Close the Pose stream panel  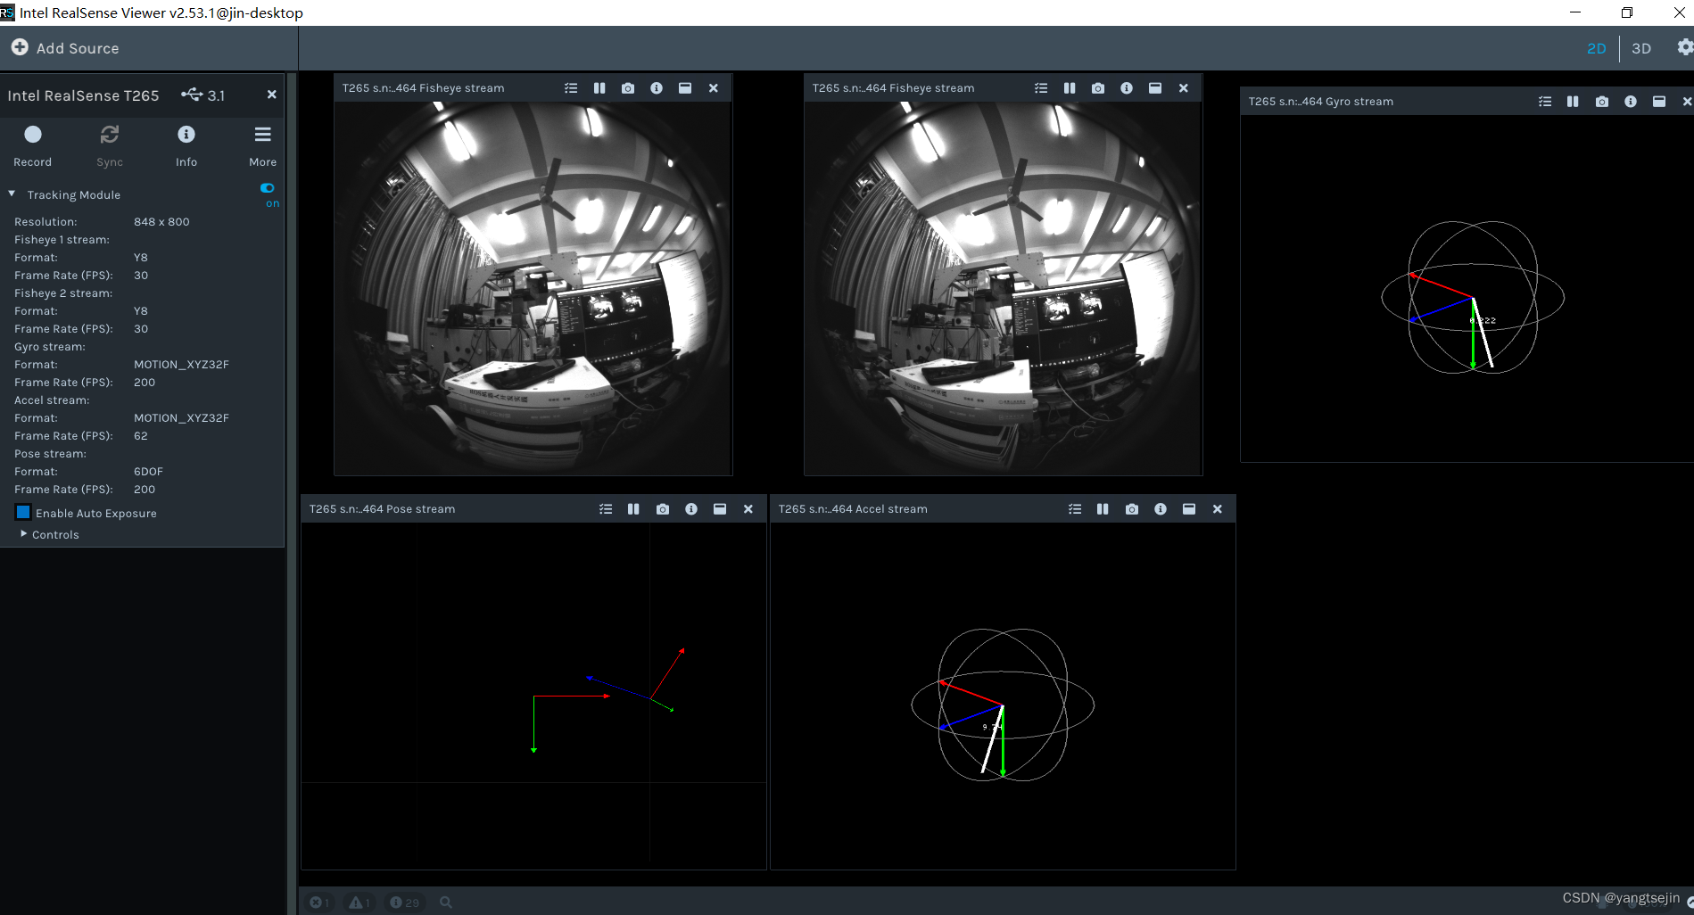click(x=748, y=509)
